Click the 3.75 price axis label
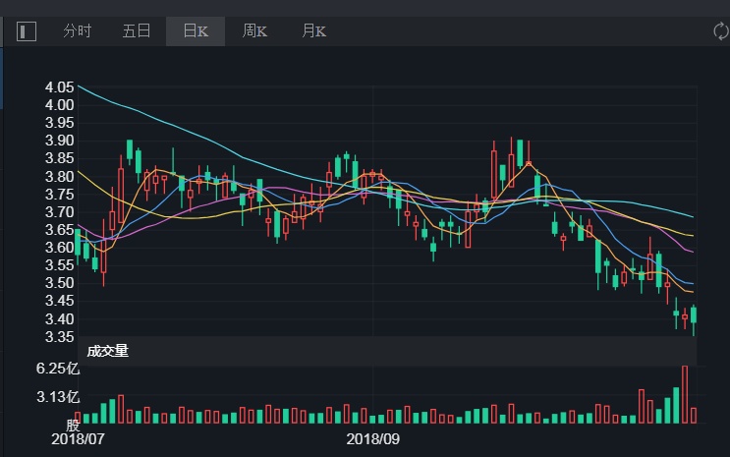Viewport: 730px width, 457px height. point(59,195)
